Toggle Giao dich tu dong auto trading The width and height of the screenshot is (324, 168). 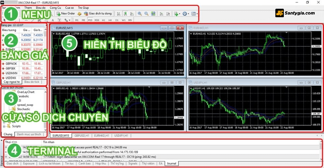coord(98,14)
